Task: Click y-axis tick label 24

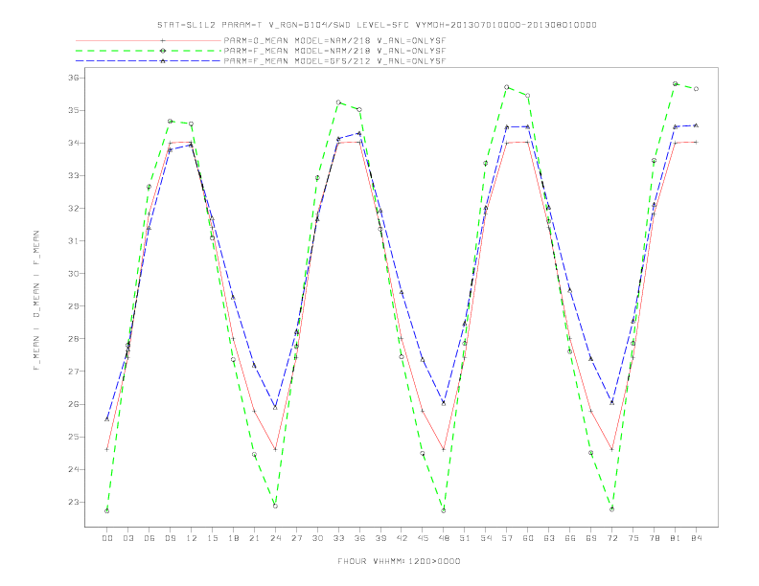Action: [73, 469]
